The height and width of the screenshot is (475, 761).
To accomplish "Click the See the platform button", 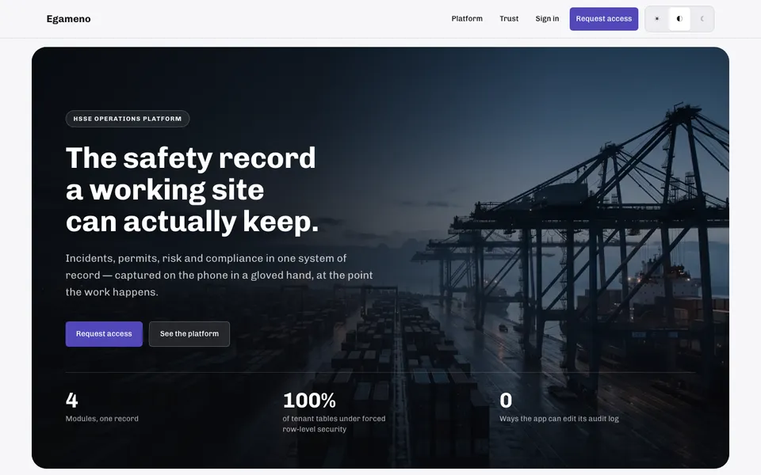I will (x=189, y=334).
